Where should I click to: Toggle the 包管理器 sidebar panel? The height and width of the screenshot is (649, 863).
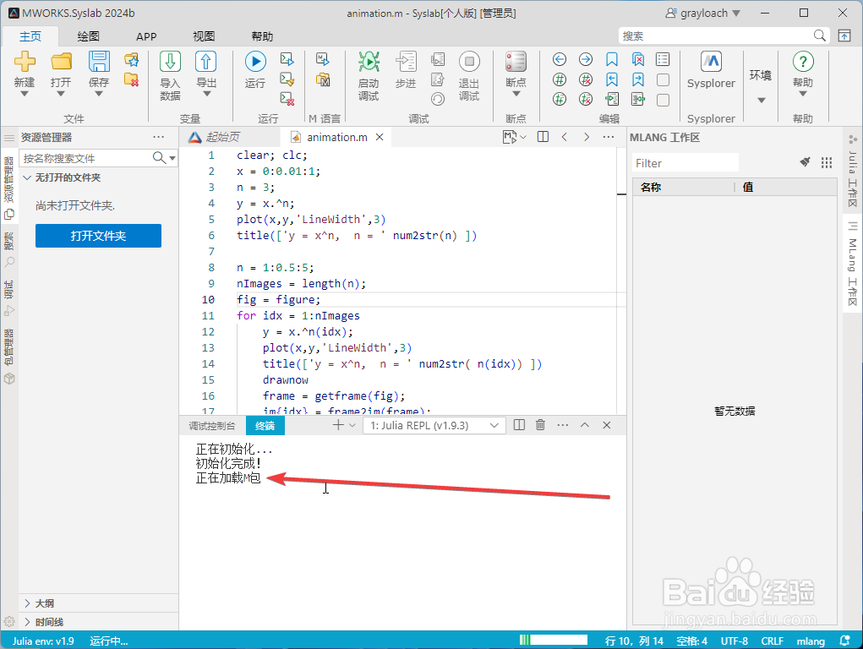tap(9, 356)
